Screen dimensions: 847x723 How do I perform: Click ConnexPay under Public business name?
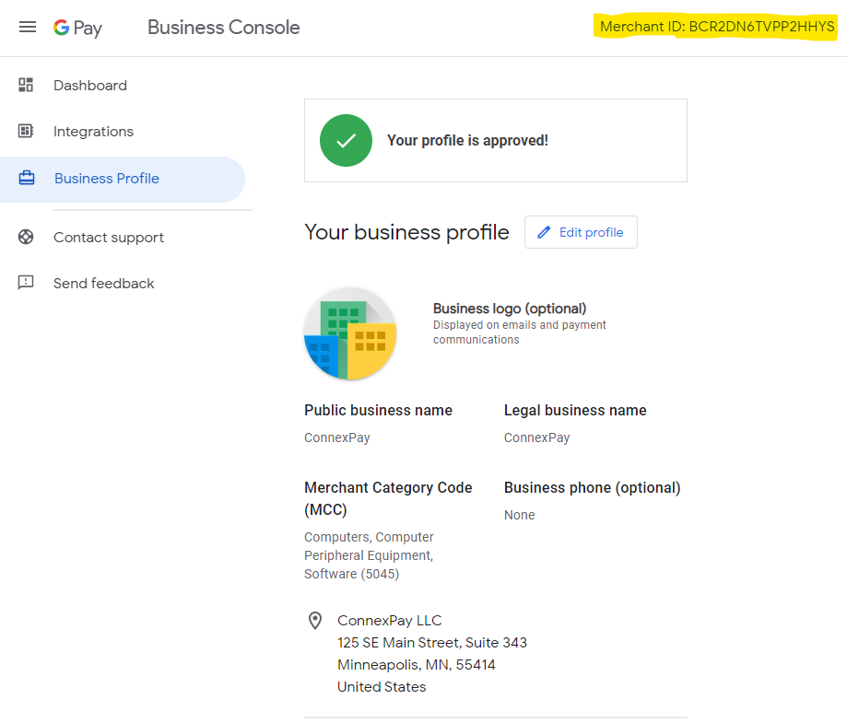click(x=337, y=437)
